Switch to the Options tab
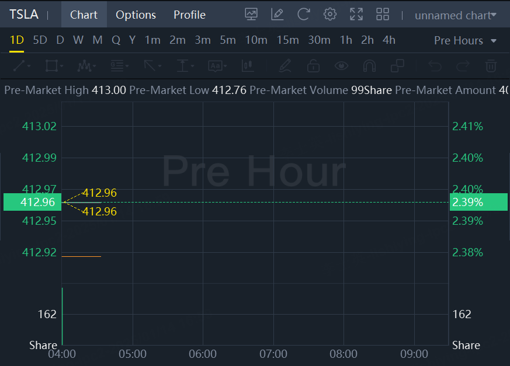Screen dimensions: 510x366 point(136,15)
